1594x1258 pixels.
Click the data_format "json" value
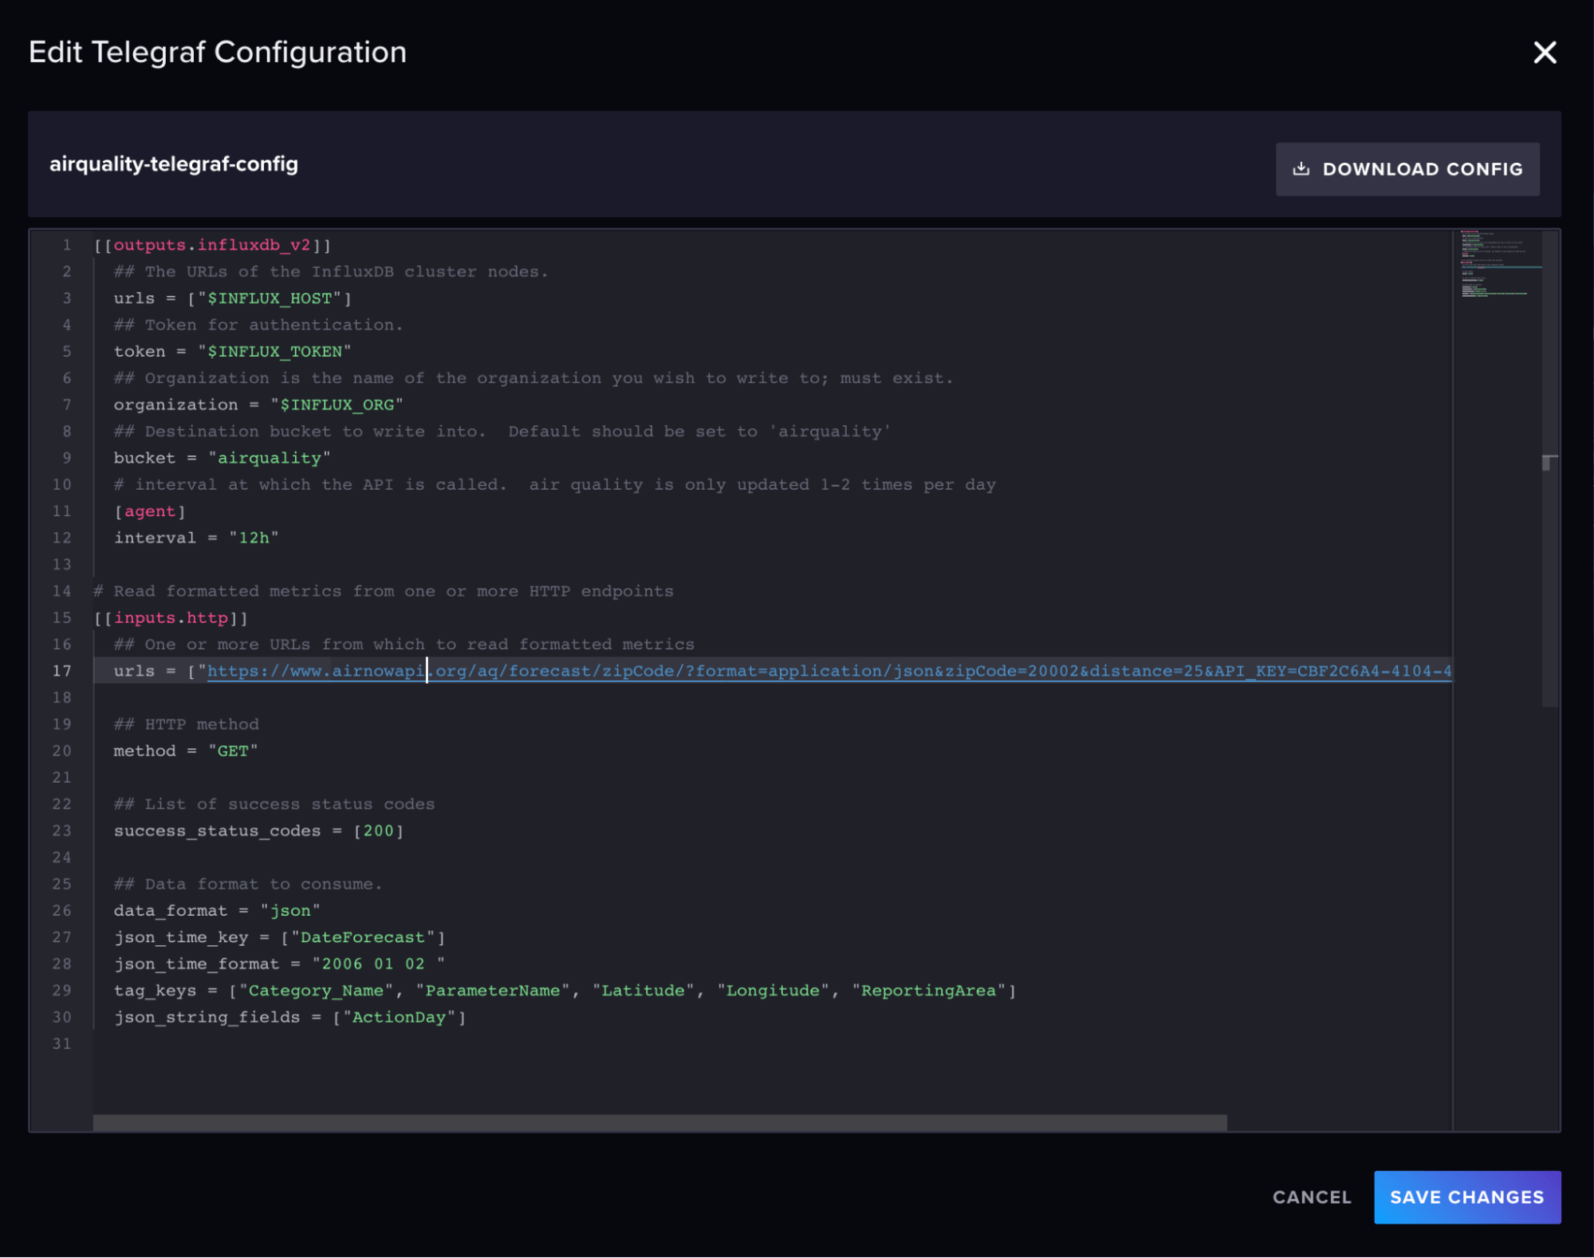click(x=289, y=911)
